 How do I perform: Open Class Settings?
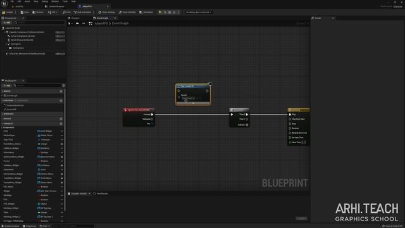tap(107, 12)
